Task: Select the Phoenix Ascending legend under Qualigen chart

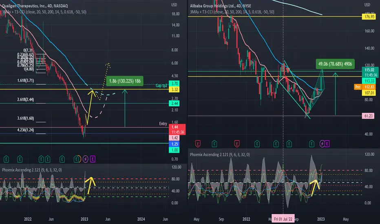Action: click(32, 170)
